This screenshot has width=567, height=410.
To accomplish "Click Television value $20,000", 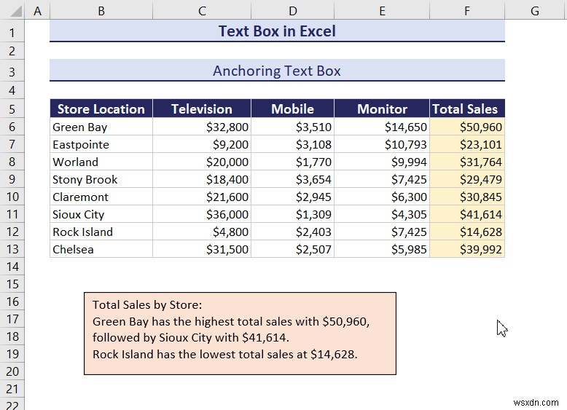I will (202, 162).
